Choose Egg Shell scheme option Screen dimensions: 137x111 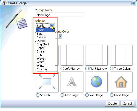click(45, 44)
